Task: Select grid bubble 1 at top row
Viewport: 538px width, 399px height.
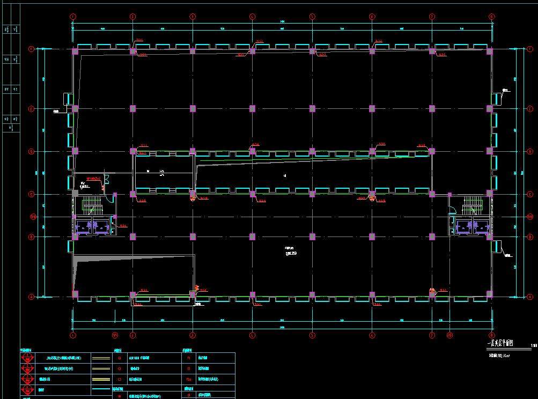Action: point(73,17)
